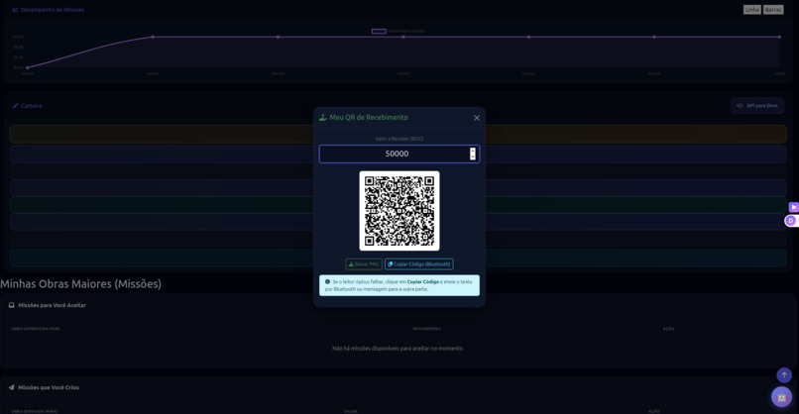This screenshot has width=799, height=414.
Task: Click the inbox icon next to Missões para Você Aceitar
Action: click(x=11, y=305)
